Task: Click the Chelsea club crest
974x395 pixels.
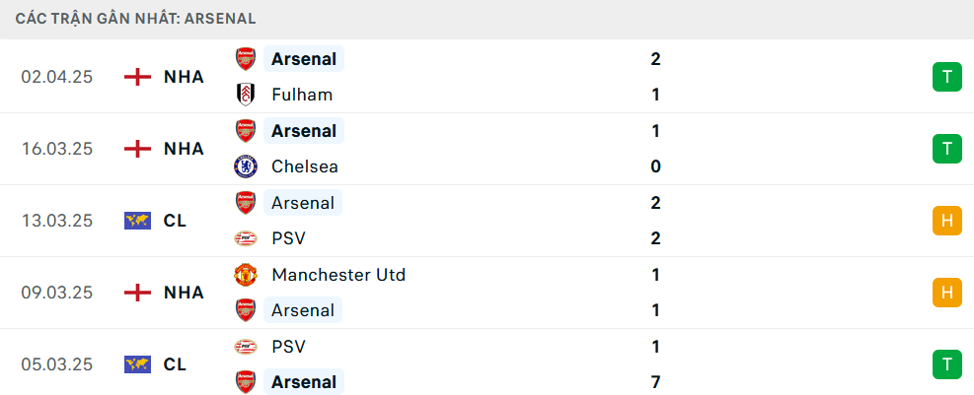Action: click(x=245, y=166)
